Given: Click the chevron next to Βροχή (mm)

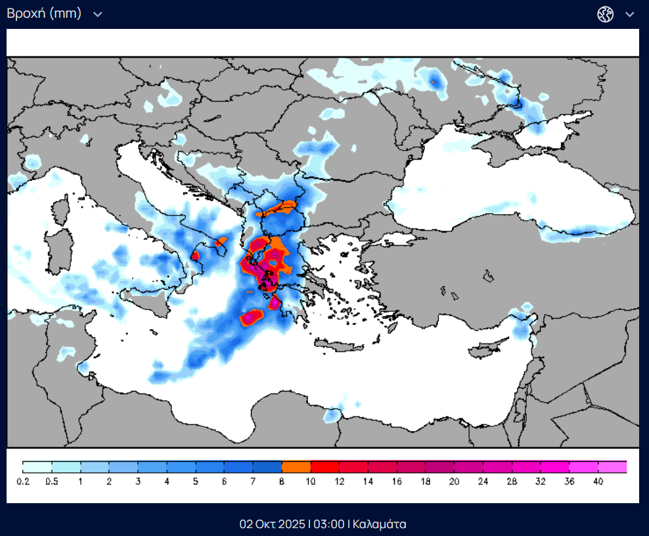Looking at the screenshot, I should [98, 14].
